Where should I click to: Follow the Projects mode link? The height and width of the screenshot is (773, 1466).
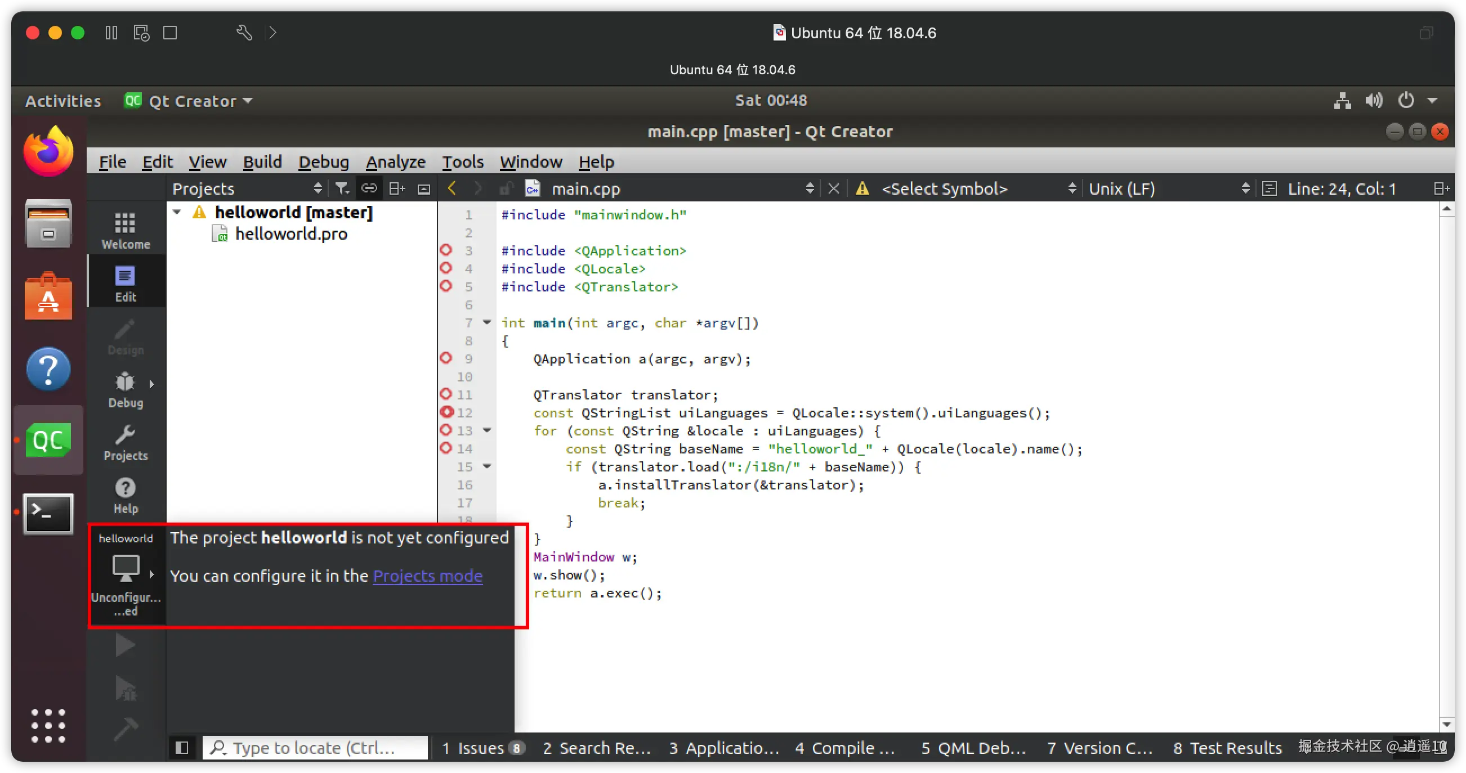427,576
